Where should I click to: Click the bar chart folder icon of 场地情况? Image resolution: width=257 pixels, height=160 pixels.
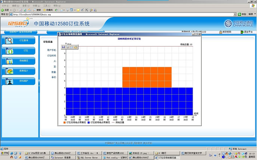(x=9, y=61)
